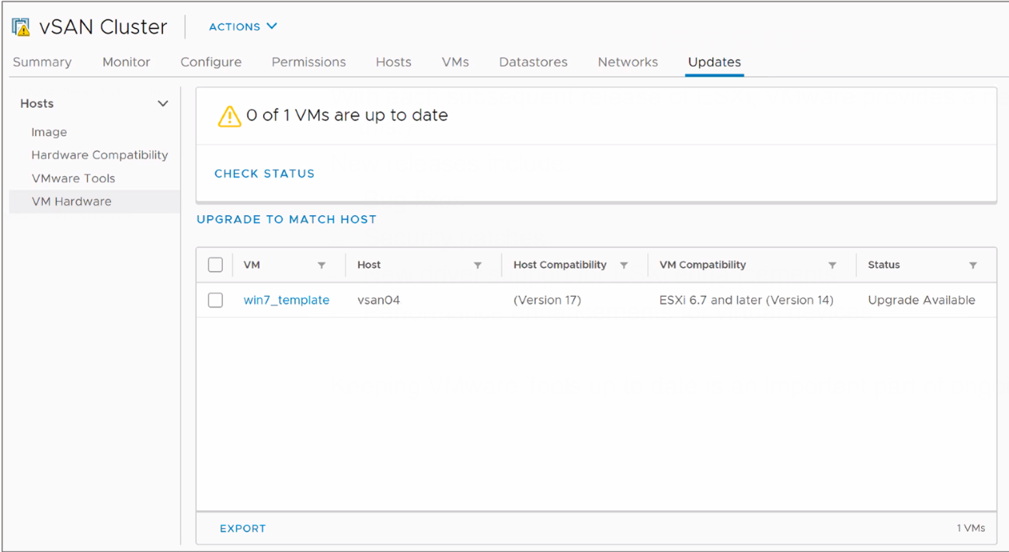
Task: Select VM Hardware in the sidebar
Action: pyautogui.click(x=95, y=202)
